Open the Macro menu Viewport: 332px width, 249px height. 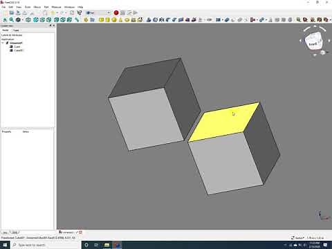coord(37,7)
